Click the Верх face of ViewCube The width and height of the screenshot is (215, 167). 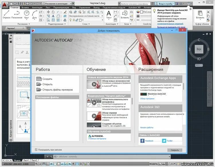tap(199, 49)
